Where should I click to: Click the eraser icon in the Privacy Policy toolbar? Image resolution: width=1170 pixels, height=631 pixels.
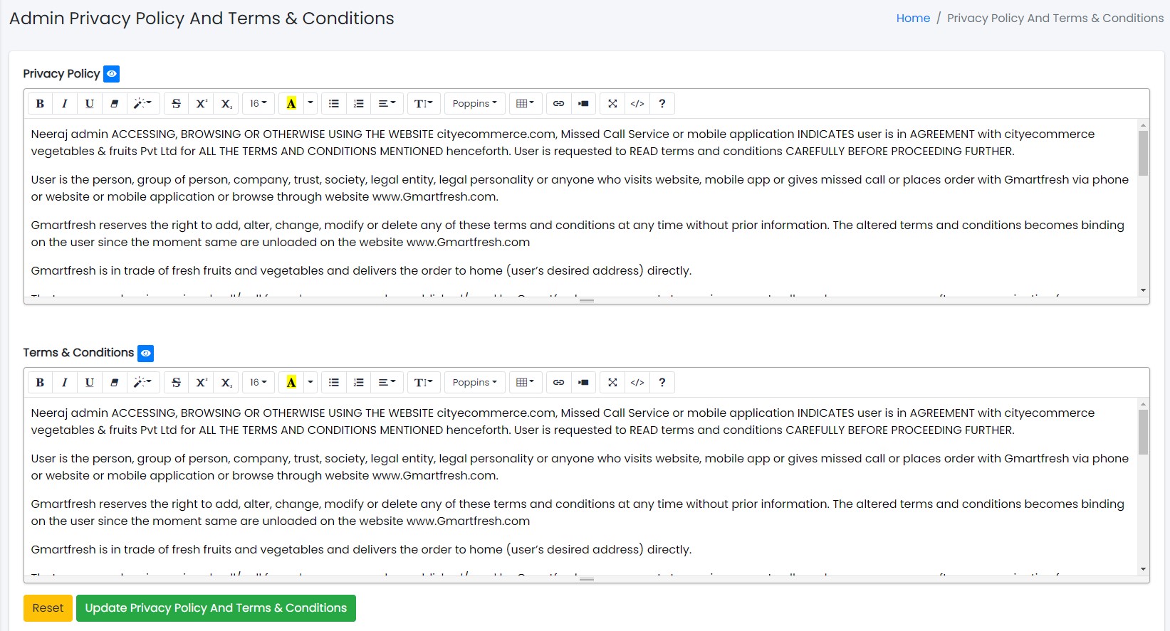114,104
